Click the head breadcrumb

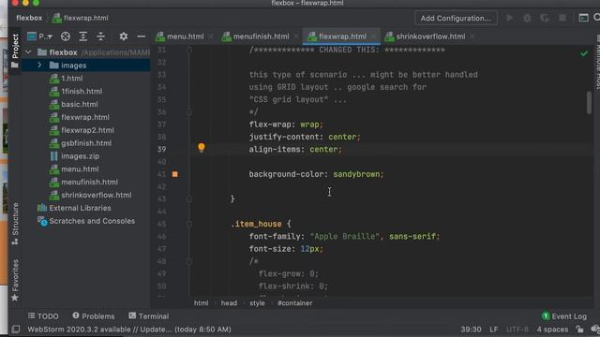[229, 303]
